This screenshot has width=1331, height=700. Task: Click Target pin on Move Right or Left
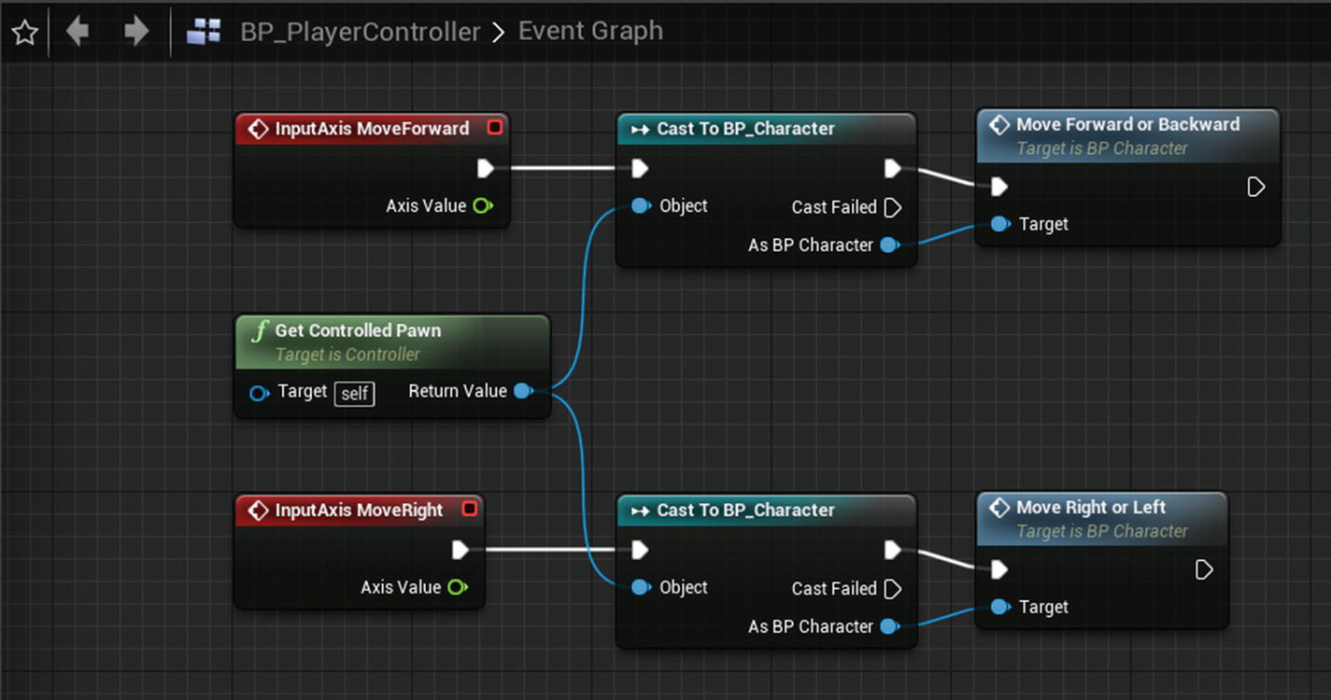tap(1000, 607)
